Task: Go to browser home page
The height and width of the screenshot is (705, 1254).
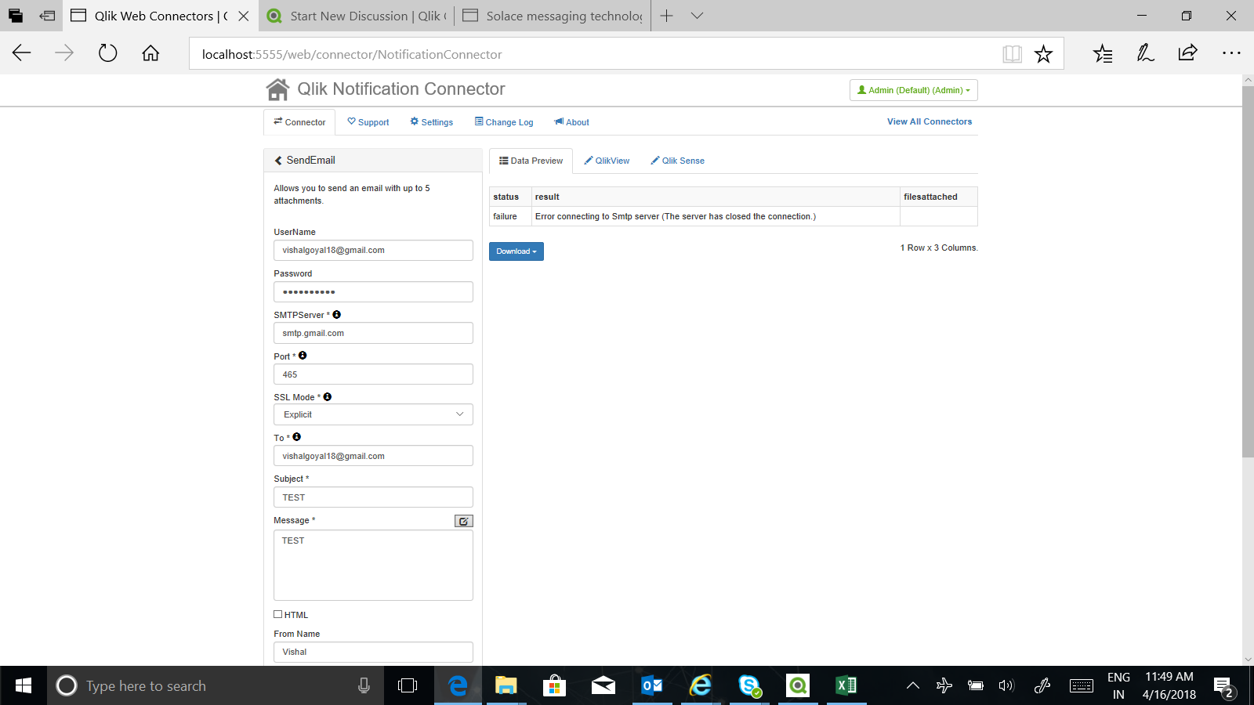Action: click(150, 53)
